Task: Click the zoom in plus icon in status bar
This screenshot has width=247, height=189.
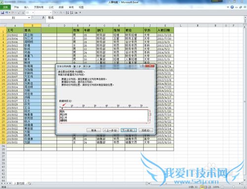Action: pyautogui.click(x=245, y=187)
